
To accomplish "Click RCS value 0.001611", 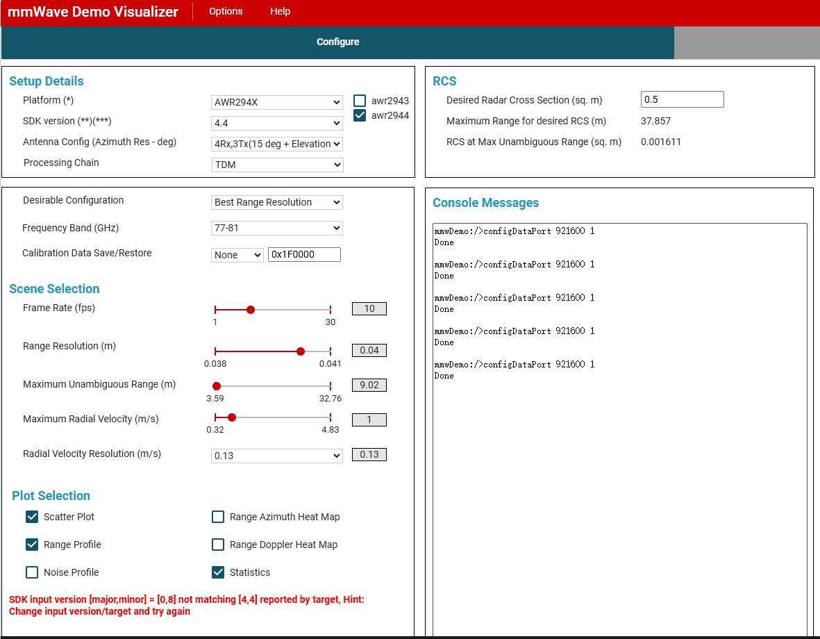I will [661, 142].
